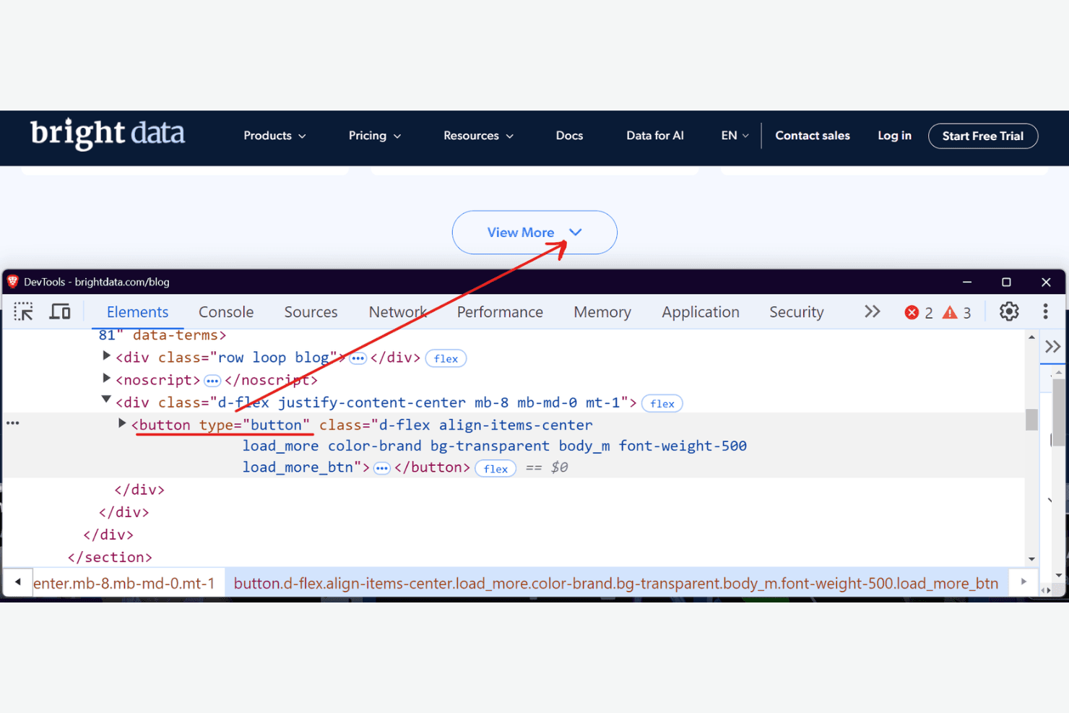Open the Performance tab
Viewport: 1069px width, 713px height.
pyautogui.click(x=500, y=312)
